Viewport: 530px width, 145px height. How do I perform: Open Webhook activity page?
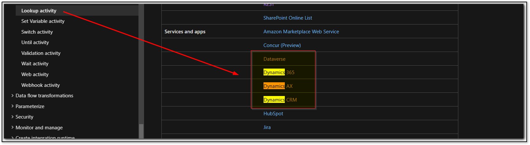point(41,85)
